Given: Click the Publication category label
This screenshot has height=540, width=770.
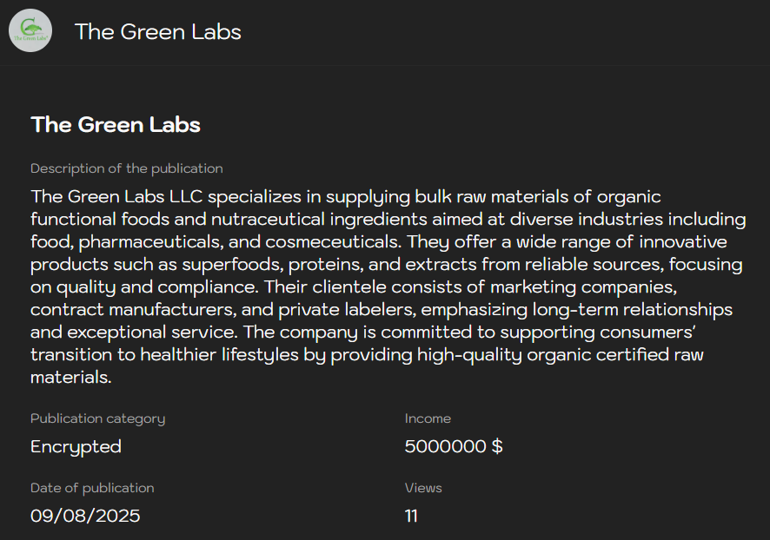Looking at the screenshot, I should [97, 418].
